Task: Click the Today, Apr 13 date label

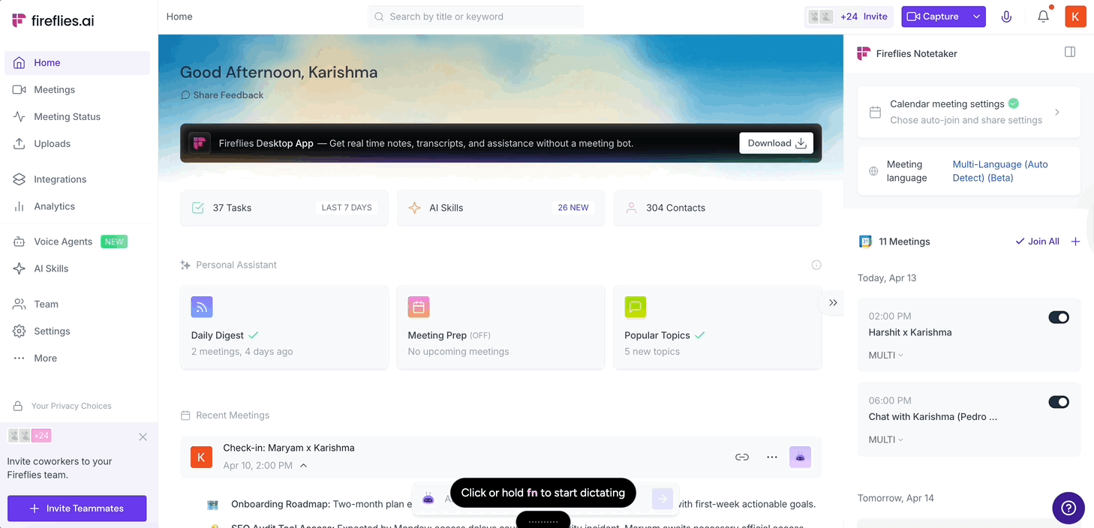Action: [887, 278]
